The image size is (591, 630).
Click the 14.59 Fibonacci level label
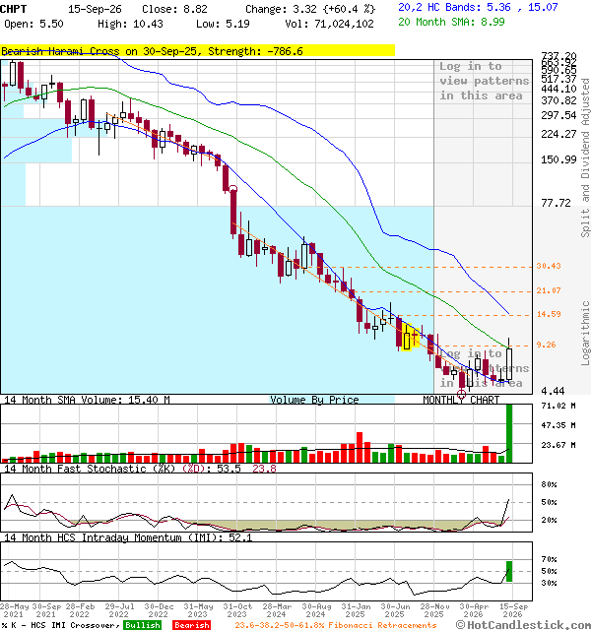[x=549, y=314]
